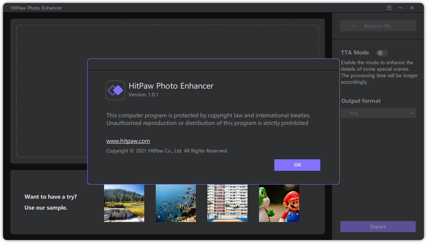Click the HitPaw logo icon in About dialog
Image resolution: width=427 pixels, height=243 pixels.
115,90
